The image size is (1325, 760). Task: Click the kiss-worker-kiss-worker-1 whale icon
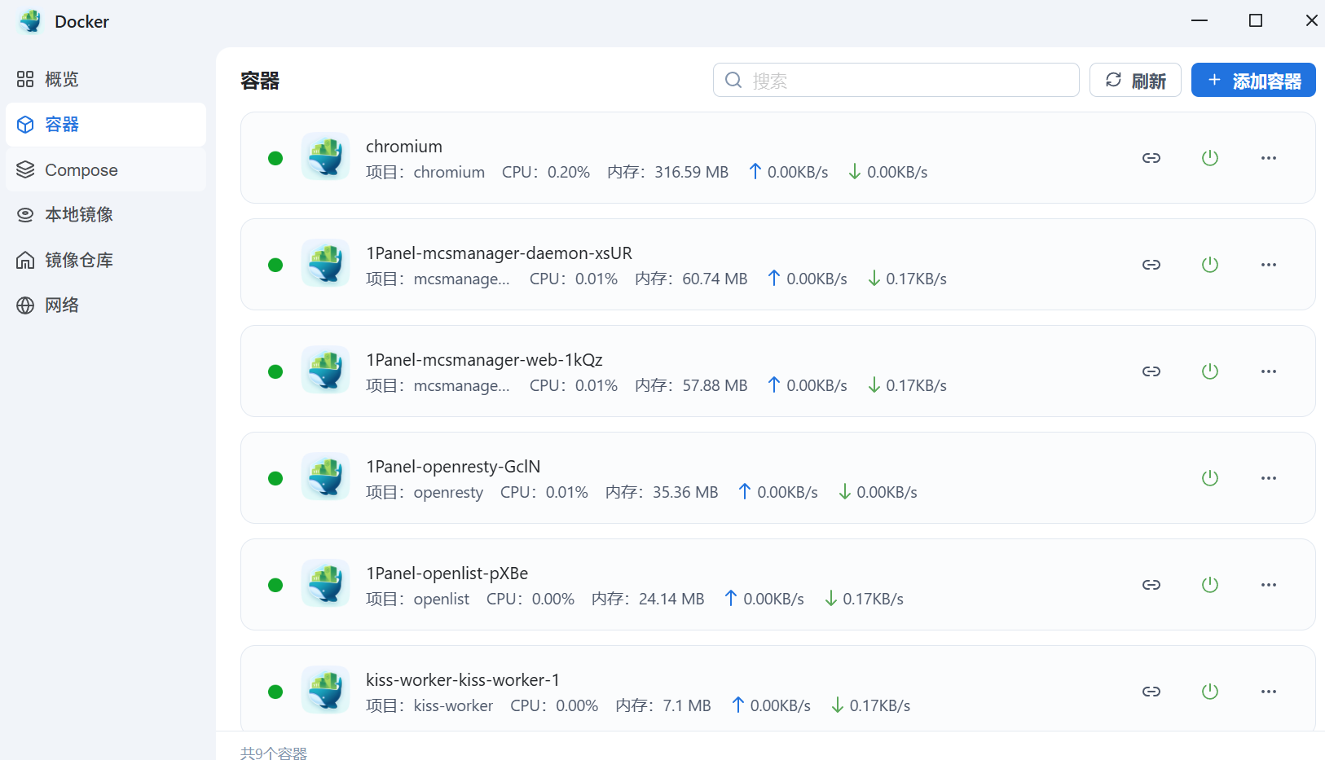click(x=325, y=690)
